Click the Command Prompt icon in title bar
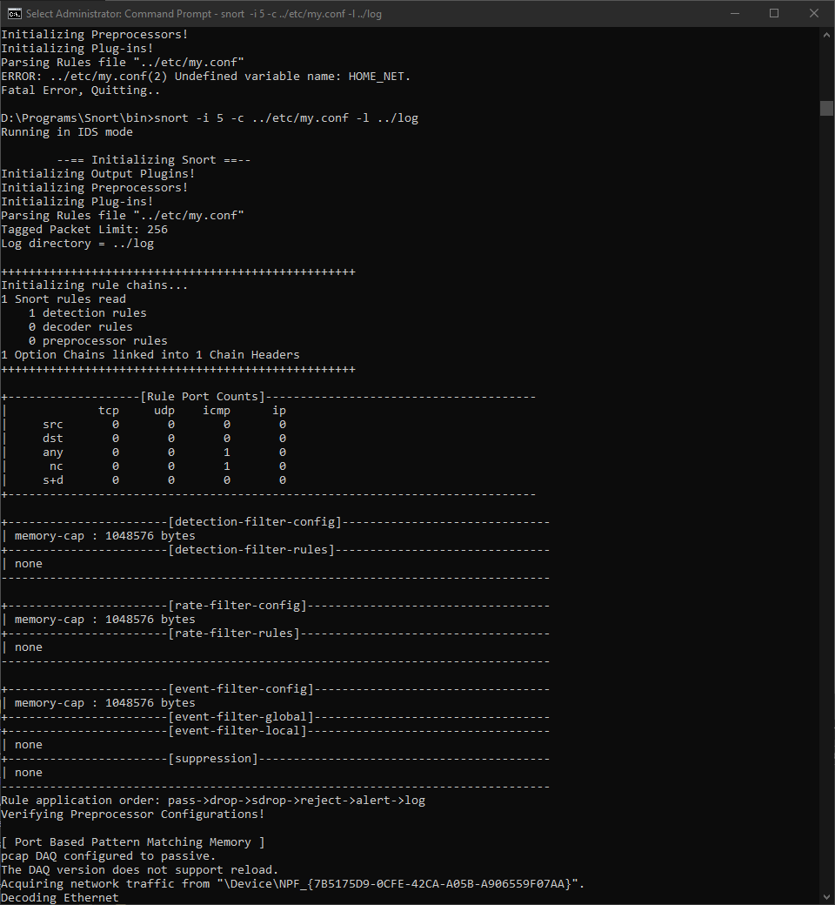 [x=15, y=13]
